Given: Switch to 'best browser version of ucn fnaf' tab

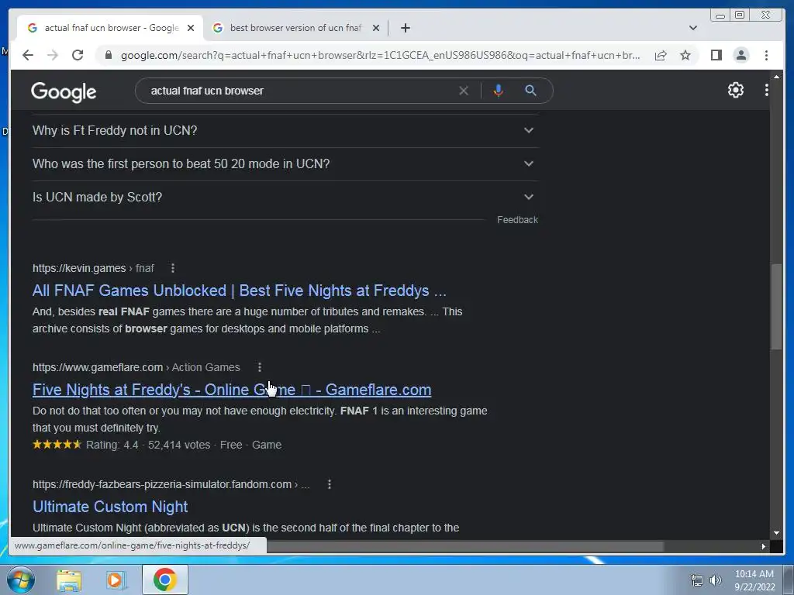Looking at the screenshot, I should (x=296, y=28).
